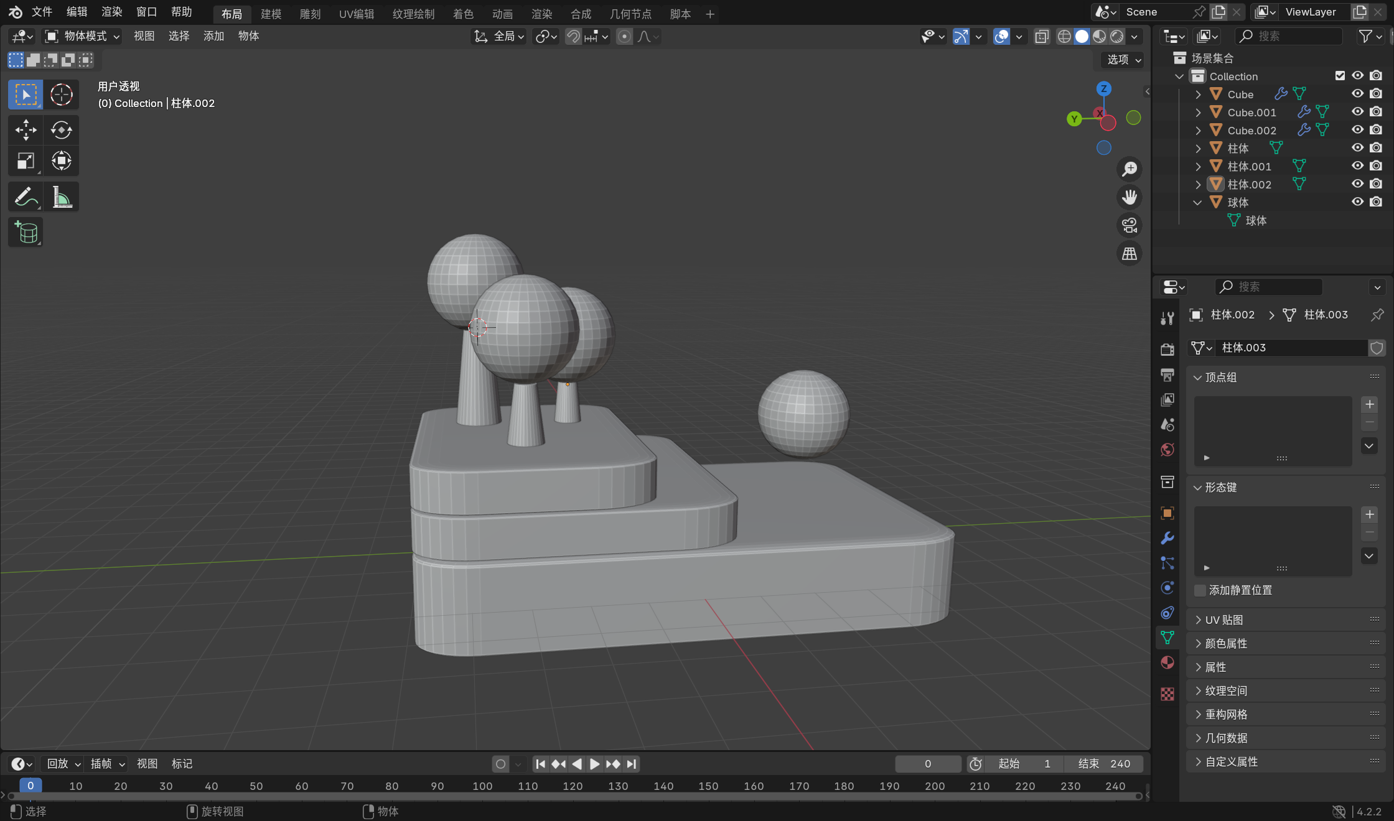Collapse the 球体 tree item
1394x821 pixels.
(x=1197, y=202)
